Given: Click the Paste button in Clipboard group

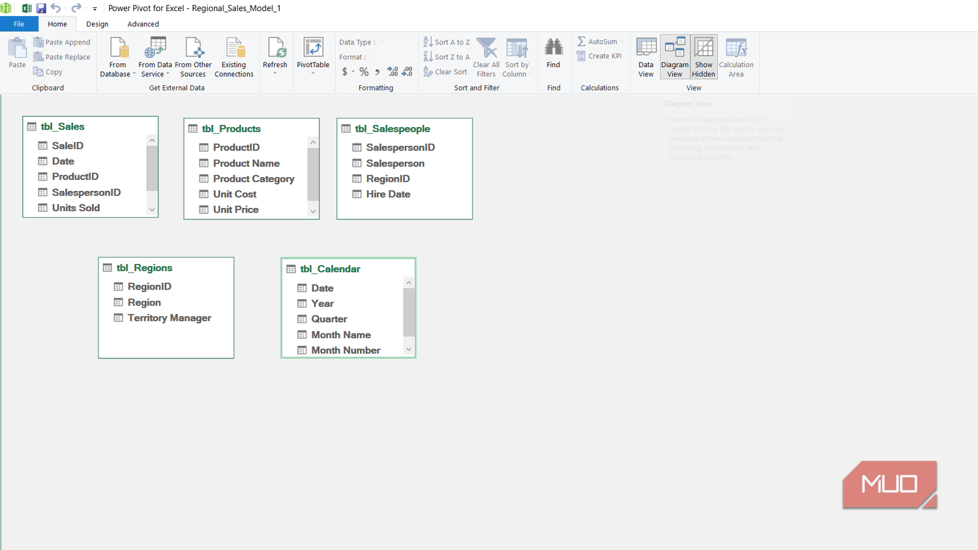Looking at the screenshot, I should pyautogui.click(x=17, y=53).
